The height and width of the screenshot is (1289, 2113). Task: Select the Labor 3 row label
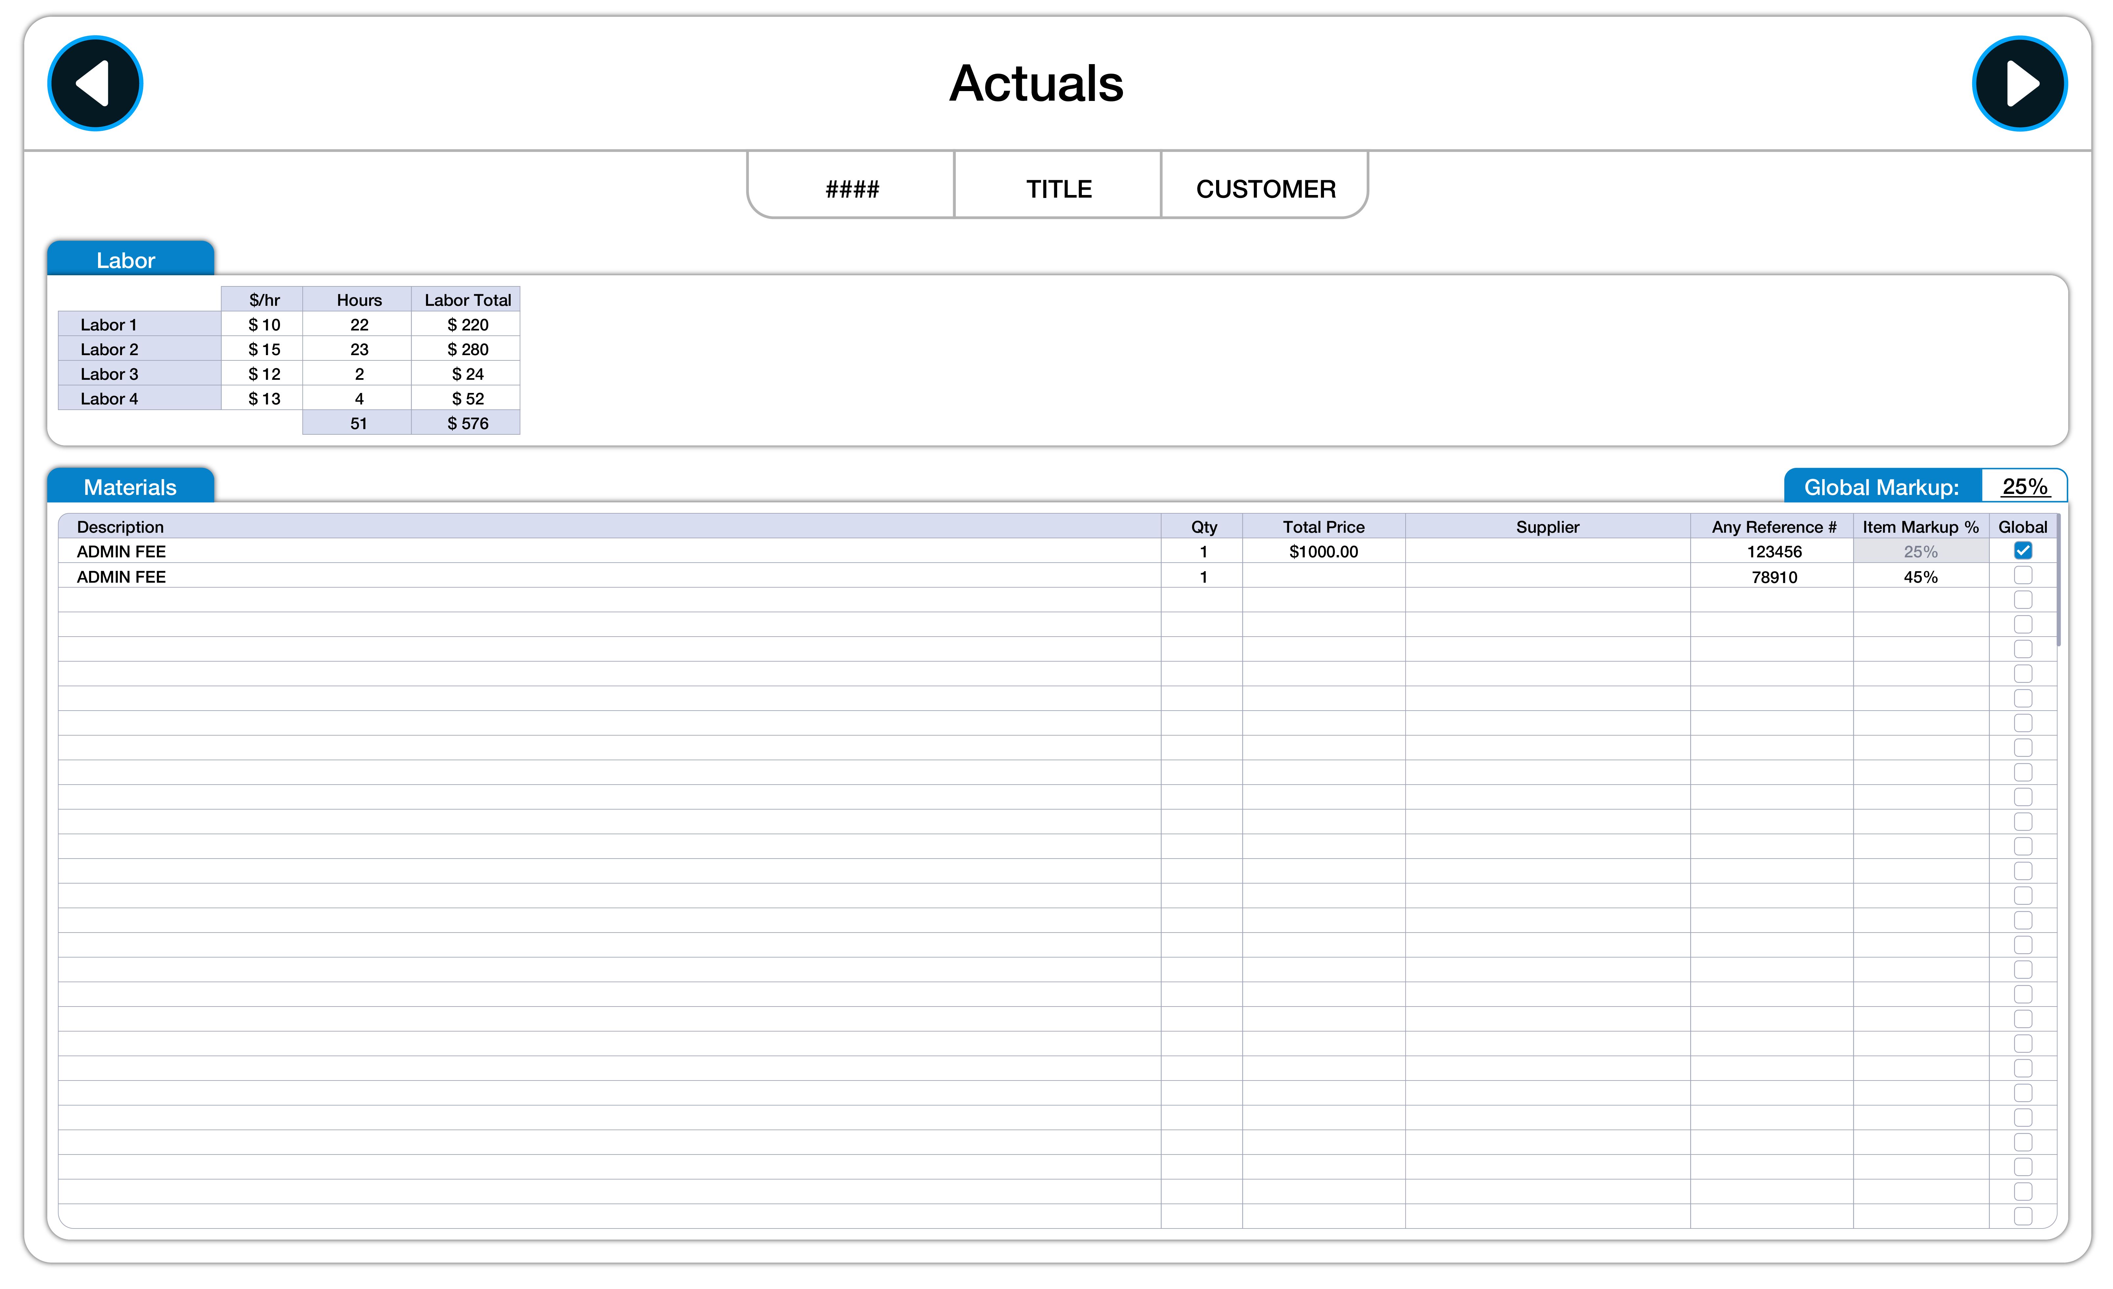pos(140,374)
